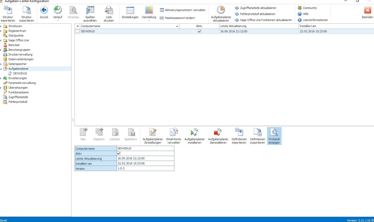Toggle the Aktiv checkbox in the details form

pos(119,153)
